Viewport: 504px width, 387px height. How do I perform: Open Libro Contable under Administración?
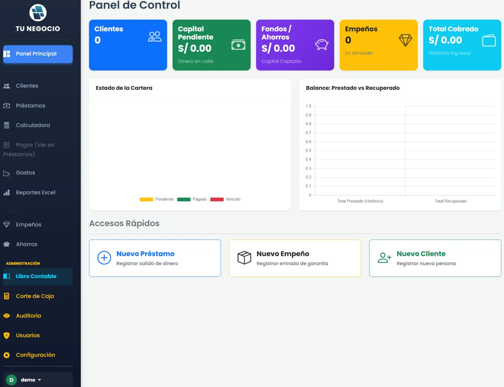click(x=38, y=276)
